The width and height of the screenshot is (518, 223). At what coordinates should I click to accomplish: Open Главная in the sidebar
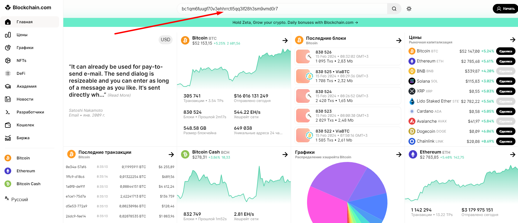coord(30,22)
